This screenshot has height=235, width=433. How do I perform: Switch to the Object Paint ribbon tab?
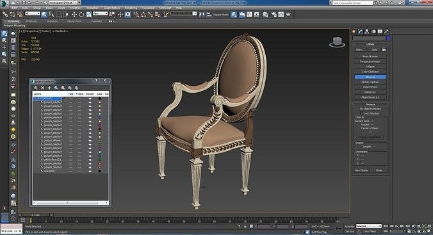click(x=74, y=21)
